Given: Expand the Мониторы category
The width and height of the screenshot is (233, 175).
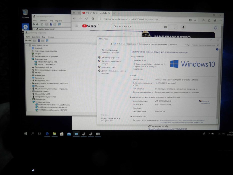Looking at the screenshot, I should (30, 86).
